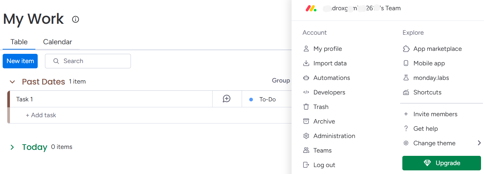
Task: Collapse the Past Dates group
Action: click(12, 82)
